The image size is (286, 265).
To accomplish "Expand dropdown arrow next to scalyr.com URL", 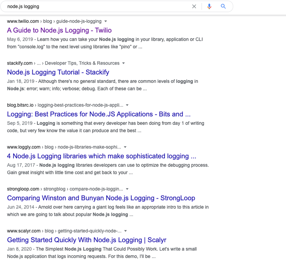I will 126,231.
